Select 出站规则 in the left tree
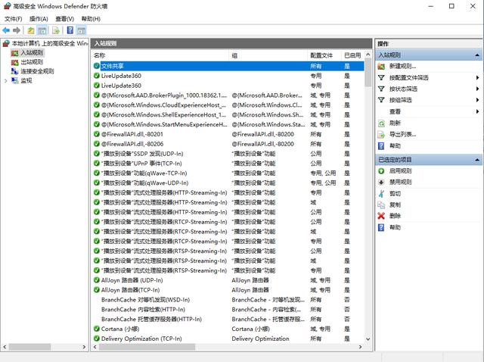The image size is (484, 362). [x=32, y=62]
